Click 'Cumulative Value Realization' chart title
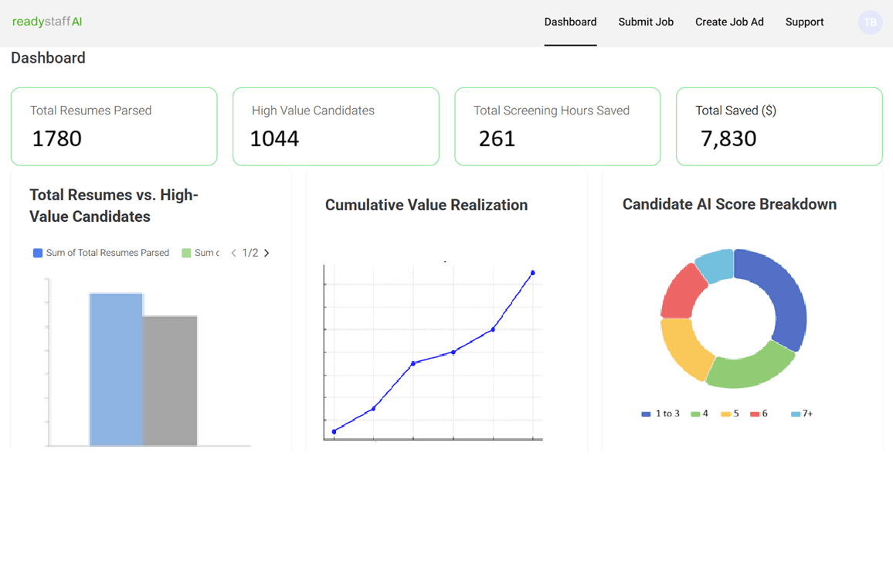Viewport: 893px width, 579px height. 426,205
